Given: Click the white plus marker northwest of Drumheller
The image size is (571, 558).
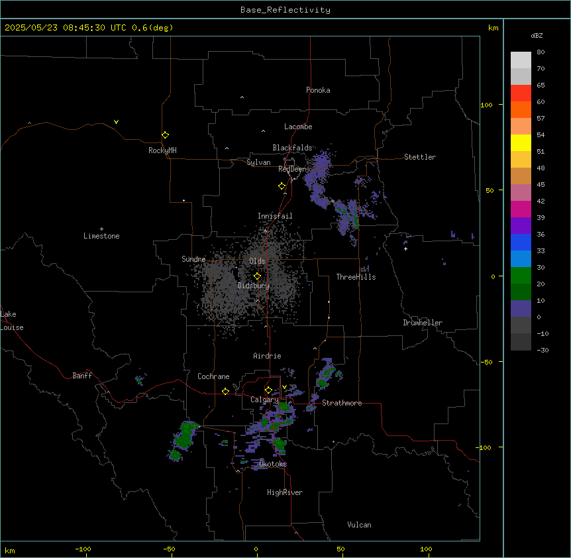Looking at the screenshot, I should point(405,249).
